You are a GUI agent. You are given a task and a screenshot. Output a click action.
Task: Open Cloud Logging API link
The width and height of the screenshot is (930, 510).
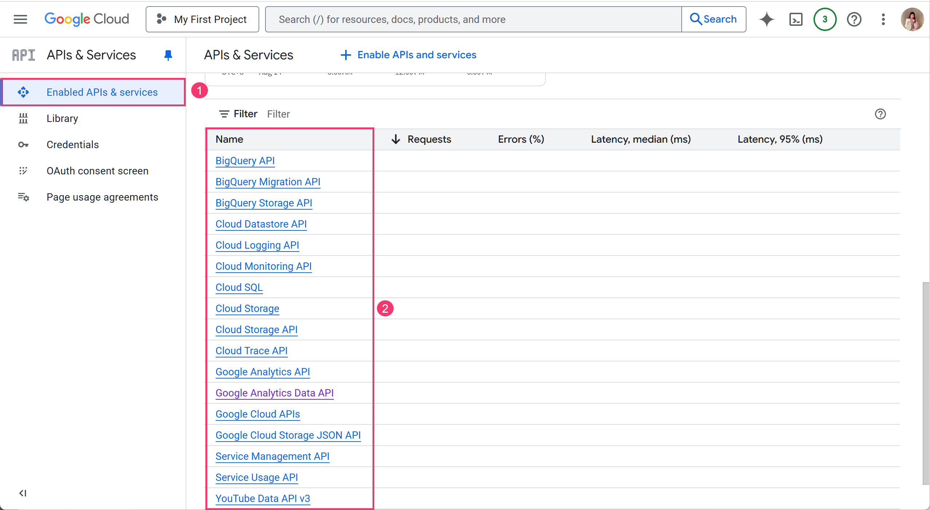coord(257,245)
